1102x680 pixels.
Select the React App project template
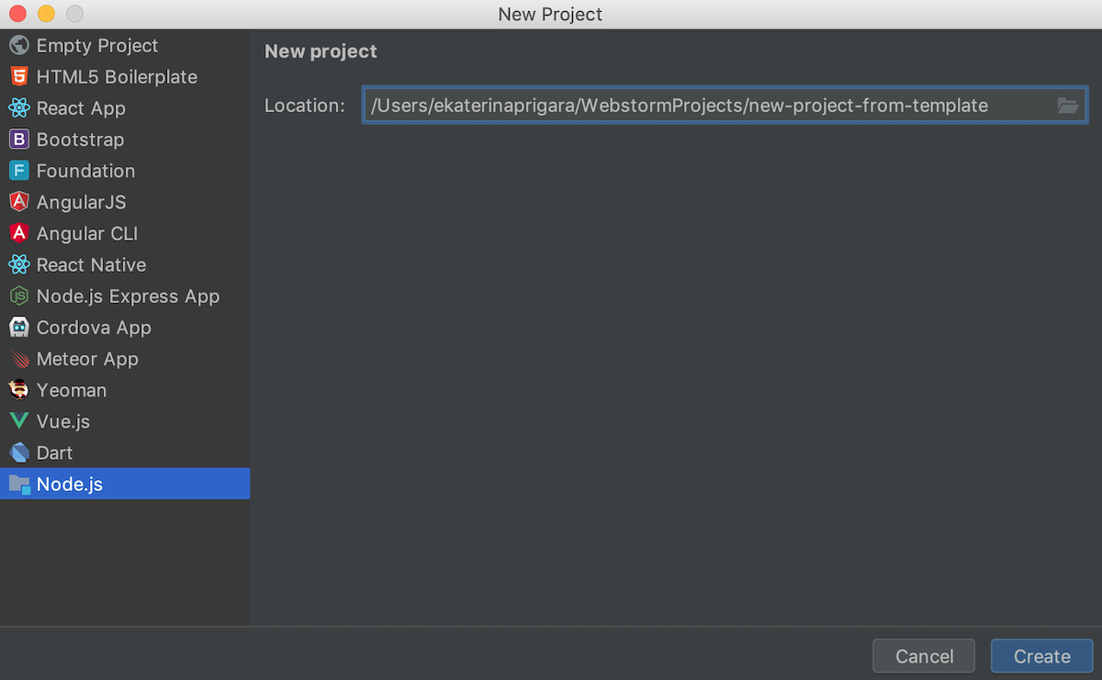(78, 107)
